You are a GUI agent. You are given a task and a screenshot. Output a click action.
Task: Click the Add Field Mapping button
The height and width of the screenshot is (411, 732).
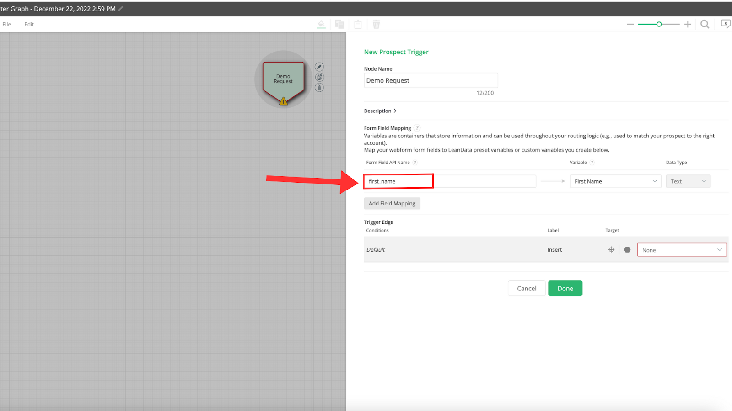point(392,204)
